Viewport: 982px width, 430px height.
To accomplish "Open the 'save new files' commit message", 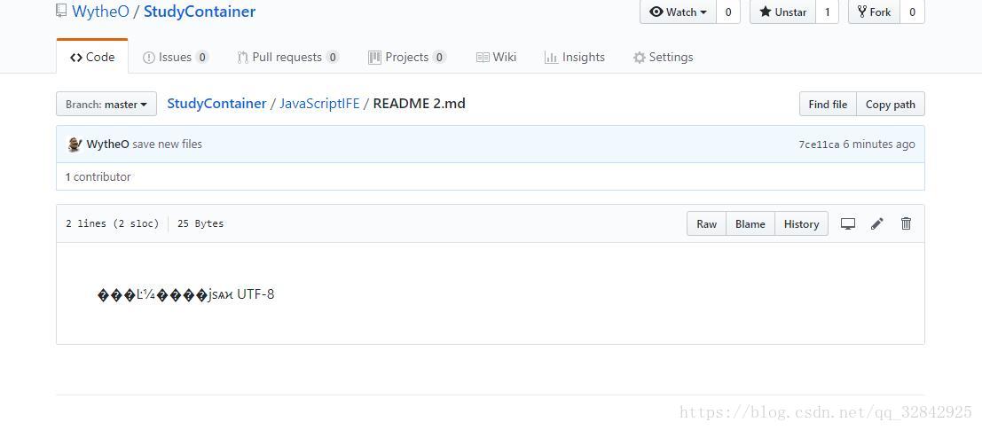I will point(168,144).
